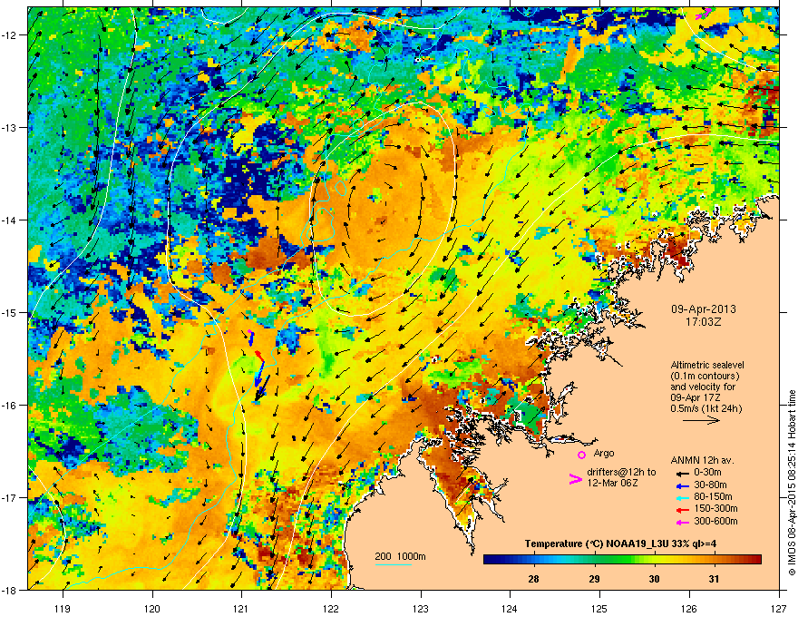Screen dimensions: 798x617
Task: Click the ANMN 12h av. legend heading
Action: tap(702, 461)
